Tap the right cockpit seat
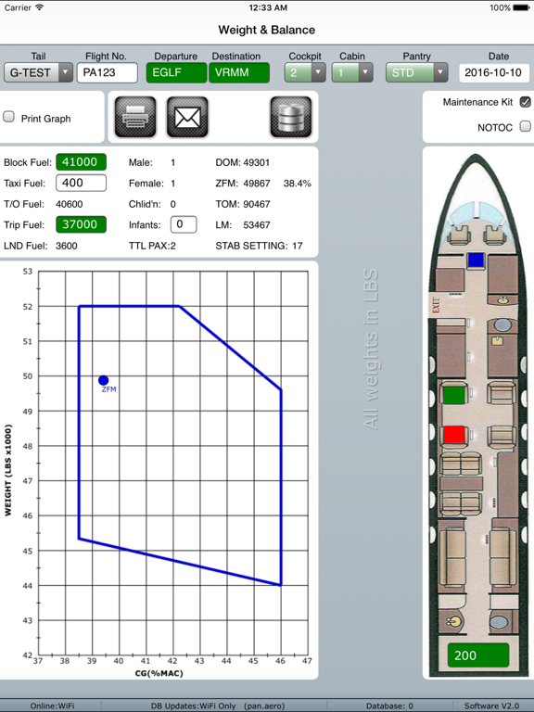 tap(494, 235)
